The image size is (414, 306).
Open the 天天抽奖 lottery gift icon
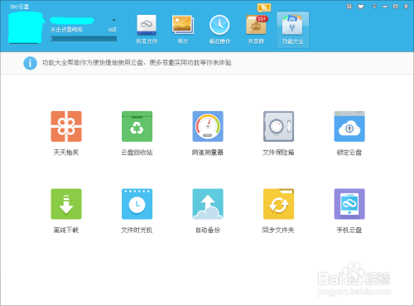click(x=66, y=126)
